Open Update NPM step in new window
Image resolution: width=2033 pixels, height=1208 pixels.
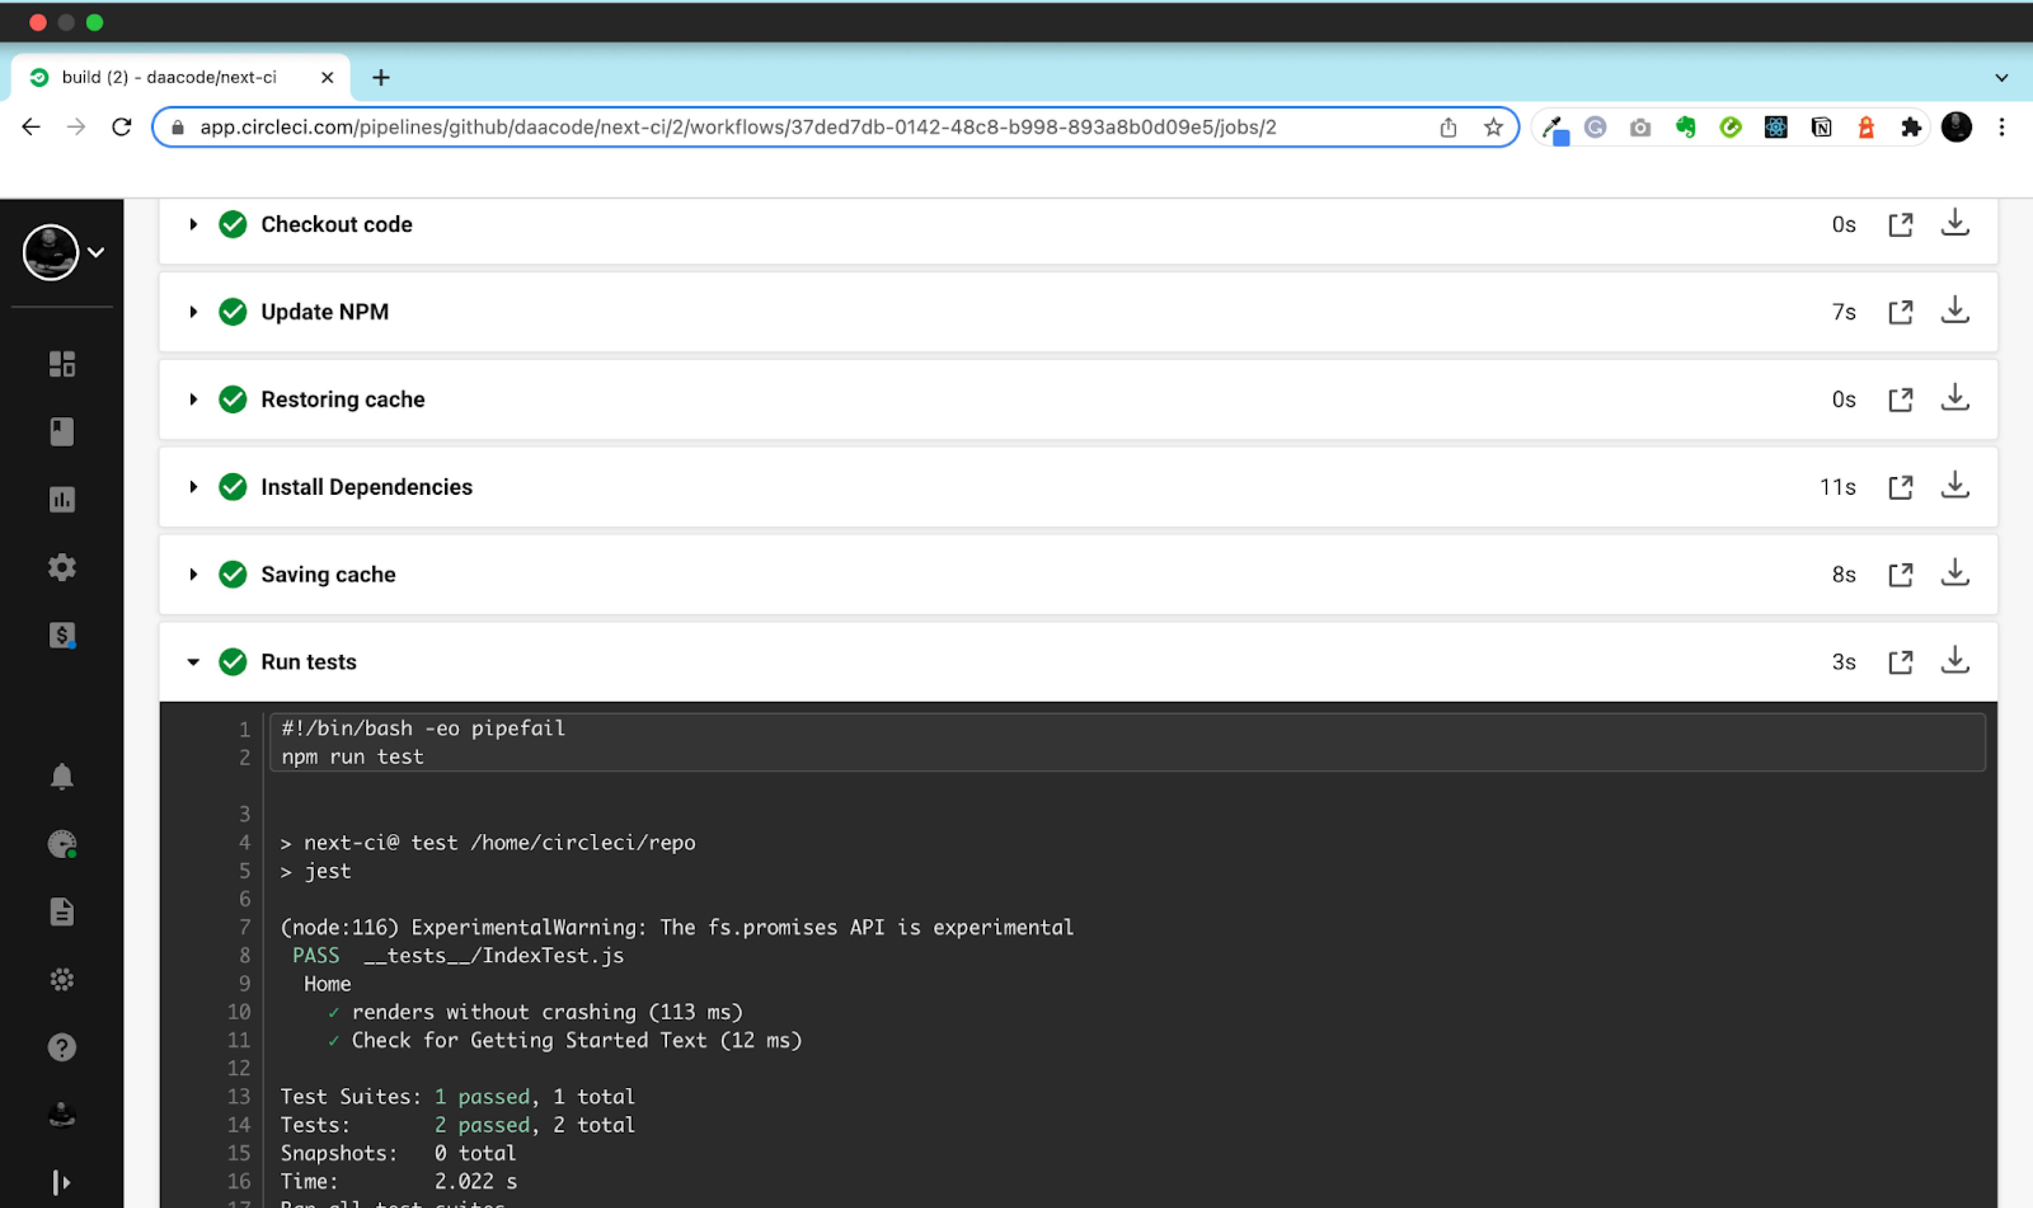click(1902, 311)
